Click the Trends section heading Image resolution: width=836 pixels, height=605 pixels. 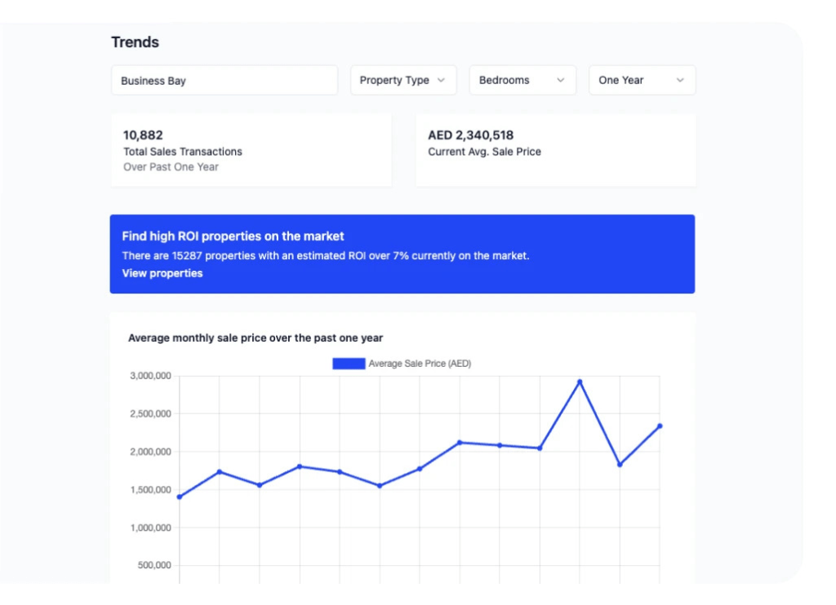[x=136, y=42]
